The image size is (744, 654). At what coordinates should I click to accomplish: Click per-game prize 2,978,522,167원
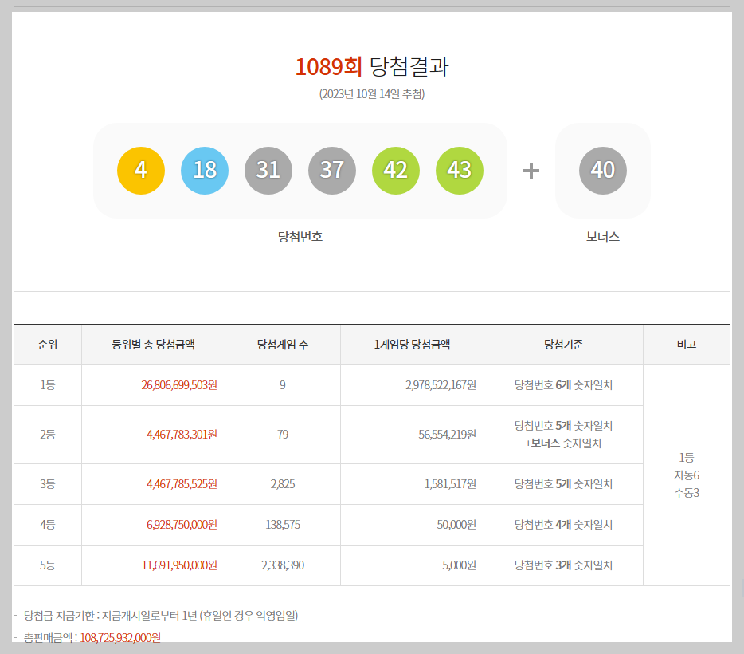[x=441, y=385]
